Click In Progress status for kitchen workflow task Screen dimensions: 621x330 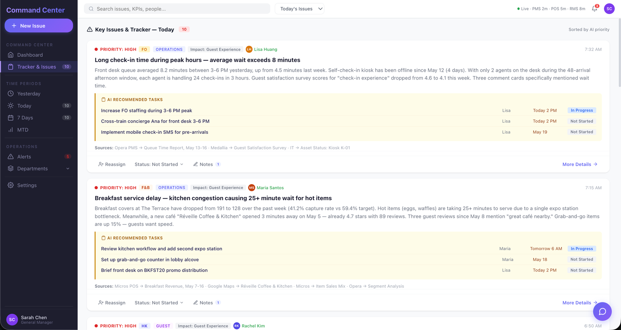point(582,249)
